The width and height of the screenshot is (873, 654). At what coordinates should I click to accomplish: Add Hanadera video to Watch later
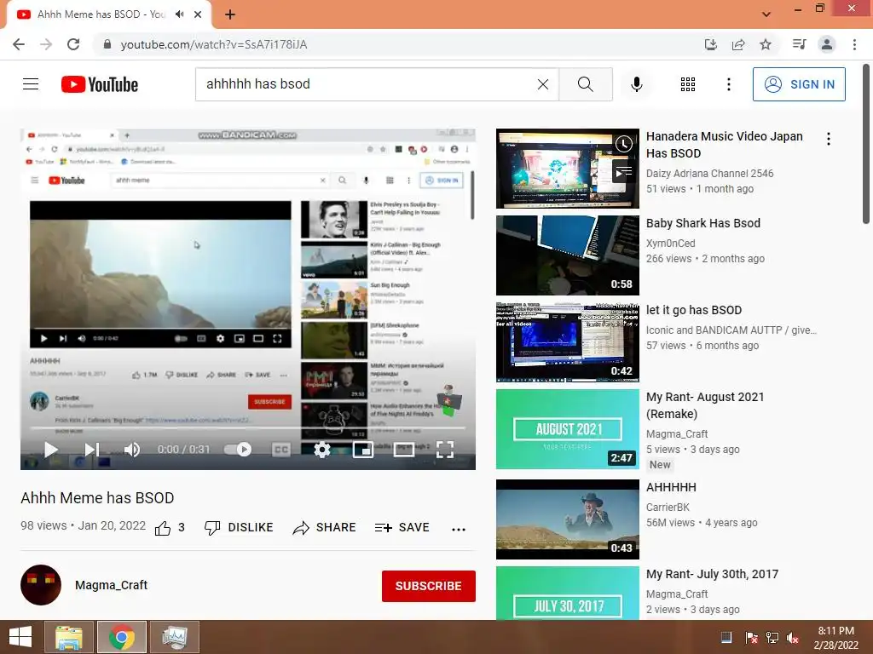click(x=624, y=144)
